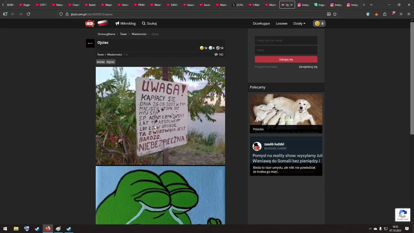Screen dimensions: 414x233
Task: Click the taskbar clock showing 16:32
Action: (395, 229)
